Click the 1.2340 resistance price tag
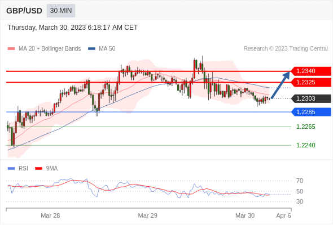 coord(311,71)
